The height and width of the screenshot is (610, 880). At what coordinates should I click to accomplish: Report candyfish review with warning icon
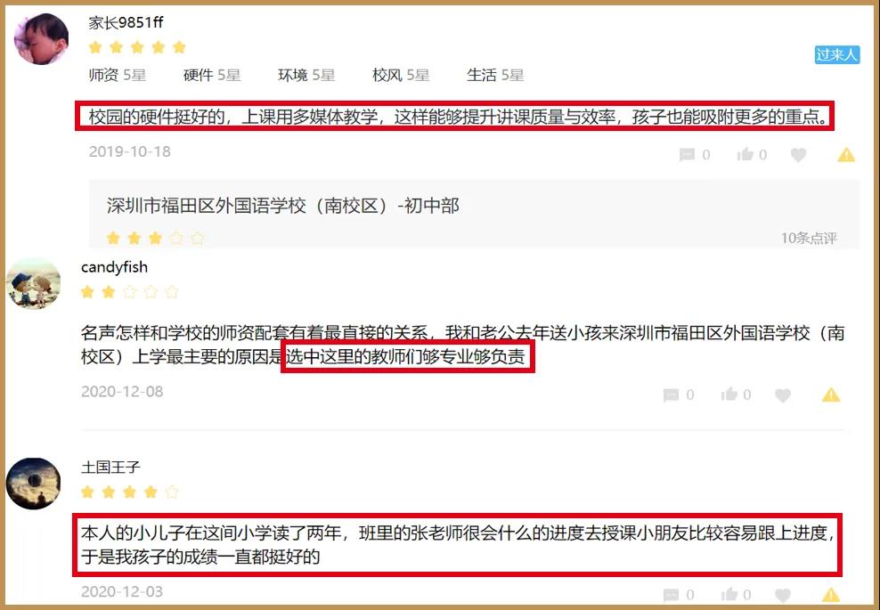click(x=831, y=394)
